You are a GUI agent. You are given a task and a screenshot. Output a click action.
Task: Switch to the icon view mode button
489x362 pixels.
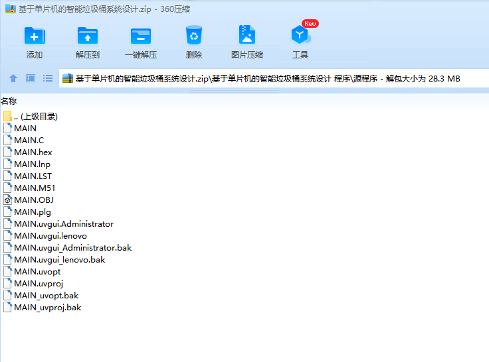[31, 78]
